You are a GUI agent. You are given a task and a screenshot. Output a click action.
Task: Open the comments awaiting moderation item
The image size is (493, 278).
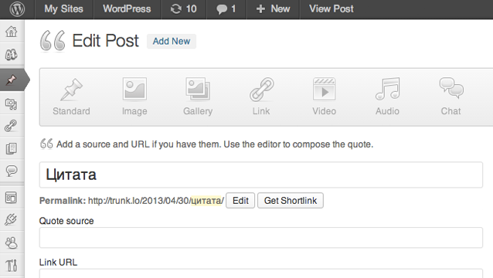226,8
